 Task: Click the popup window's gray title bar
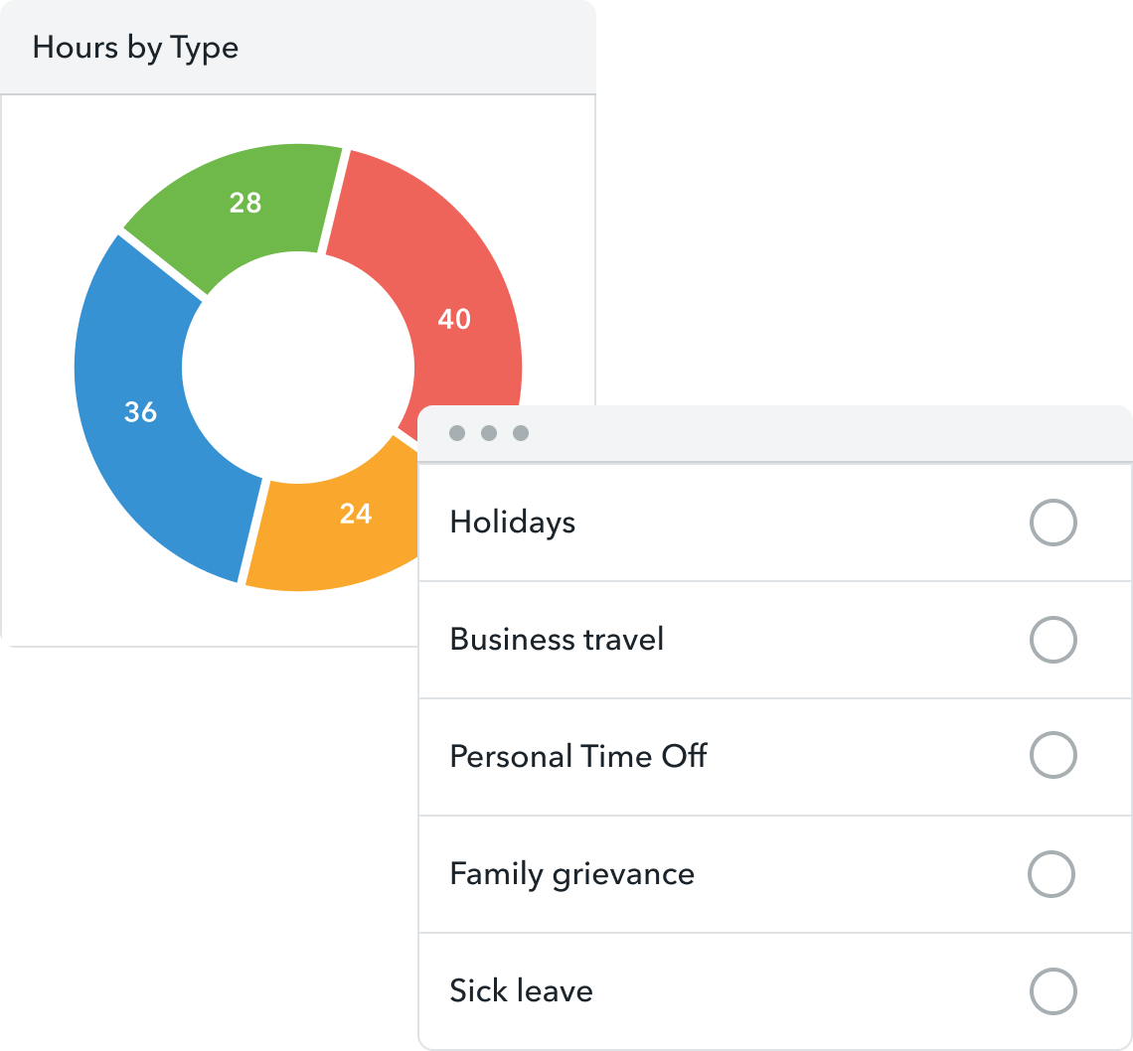click(x=795, y=434)
